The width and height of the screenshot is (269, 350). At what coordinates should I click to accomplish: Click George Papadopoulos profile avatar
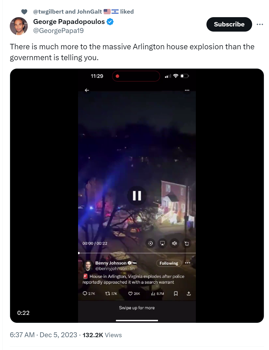(x=19, y=26)
